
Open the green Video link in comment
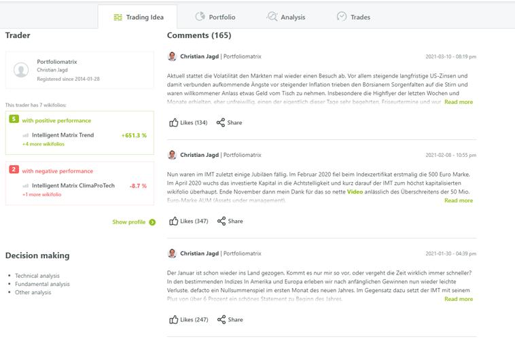(x=355, y=192)
